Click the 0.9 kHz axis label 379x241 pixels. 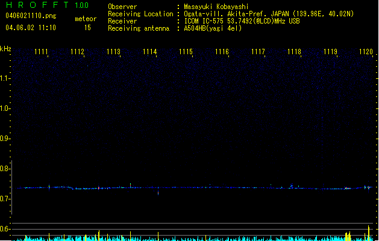click(x=5, y=139)
